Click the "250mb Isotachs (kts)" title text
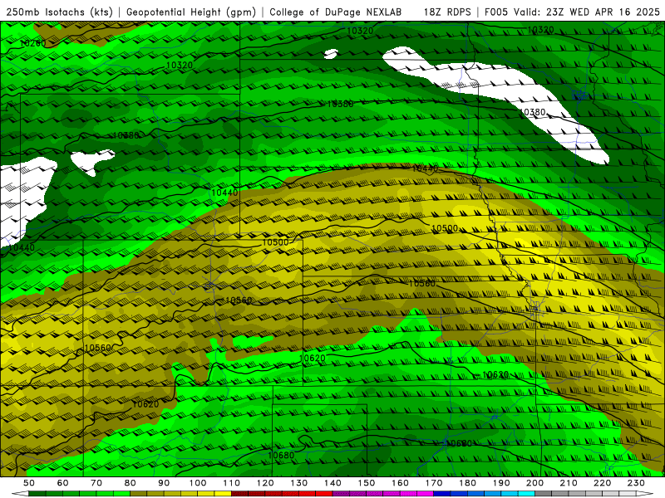This screenshot has width=665, height=498. 59,12
